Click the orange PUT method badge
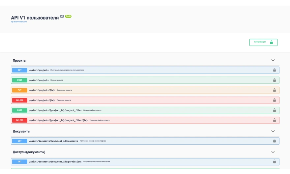The height and width of the screenshot is (174, 290). pos(20,90)
